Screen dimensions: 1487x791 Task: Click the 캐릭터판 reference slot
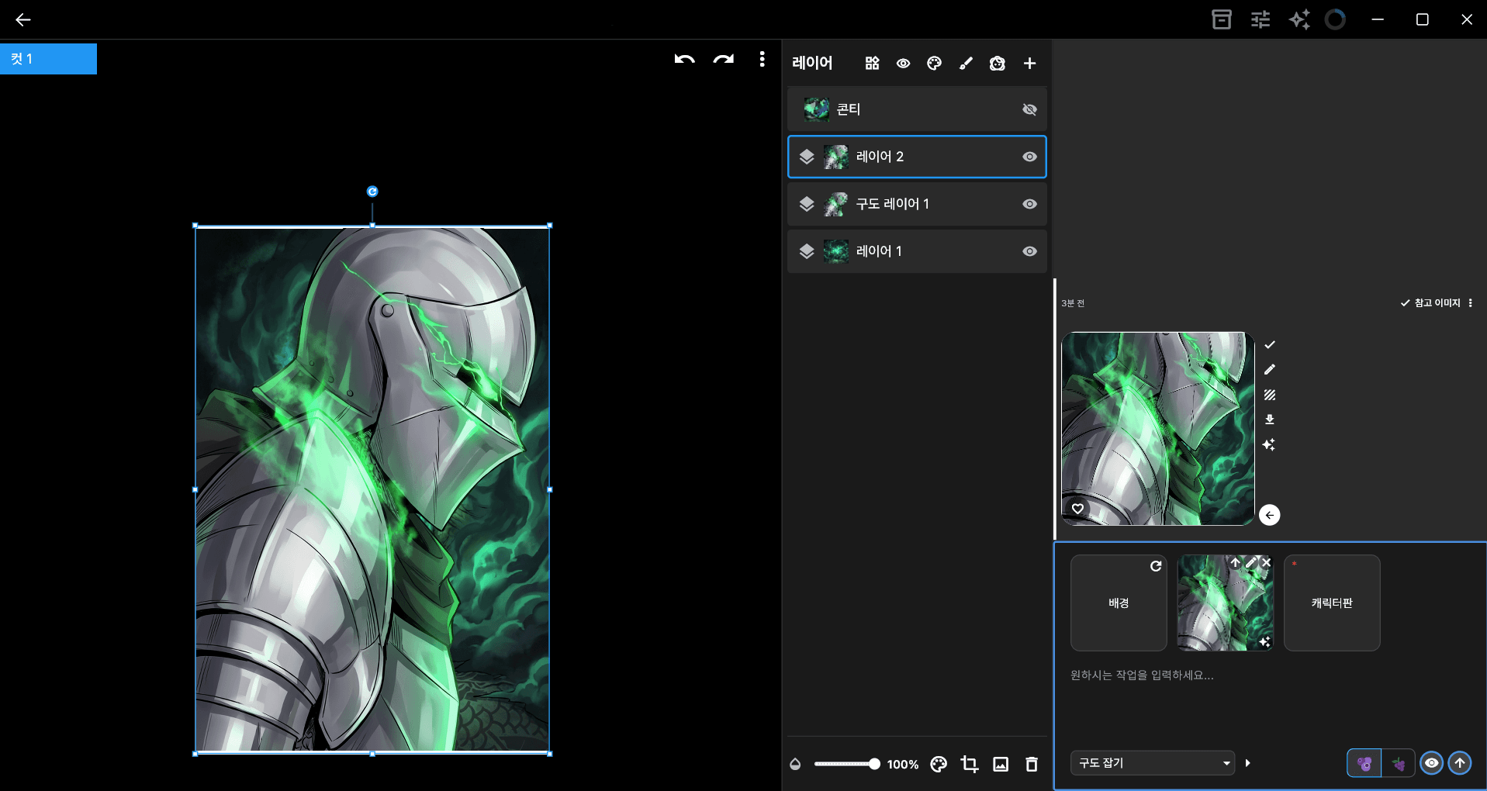(x=1332, y=603)
